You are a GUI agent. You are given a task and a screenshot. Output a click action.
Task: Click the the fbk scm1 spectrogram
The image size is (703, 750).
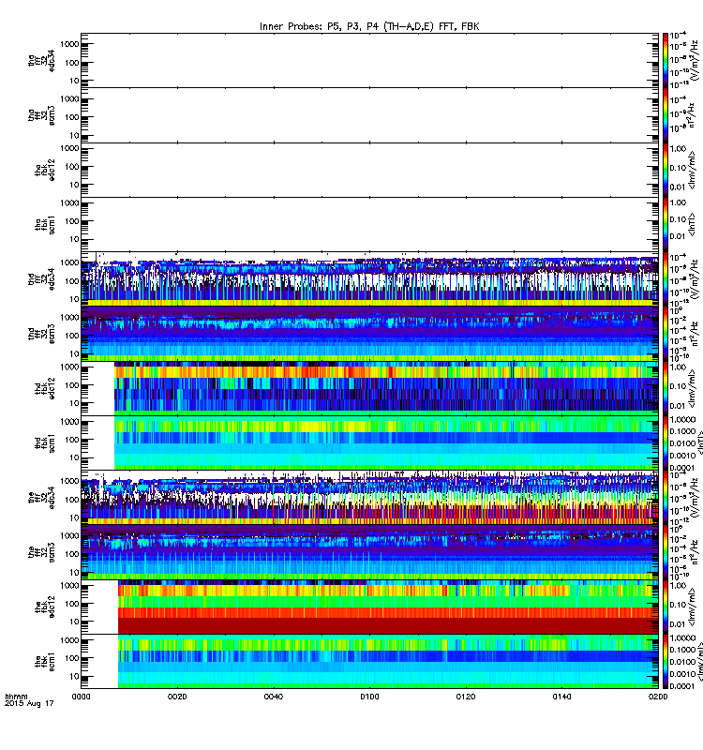[369, 662]
